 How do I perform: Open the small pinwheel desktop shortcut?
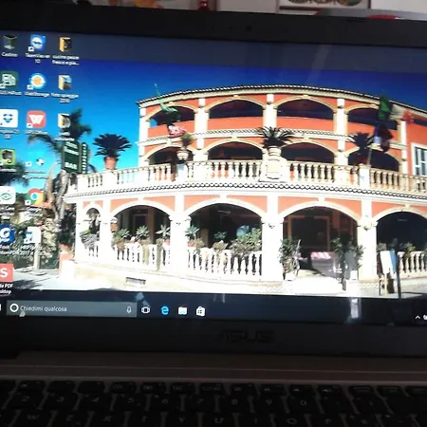click(40, 162)
